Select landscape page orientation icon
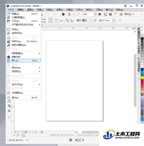This screenshot has width=144, height=146. tap(61, 21)
